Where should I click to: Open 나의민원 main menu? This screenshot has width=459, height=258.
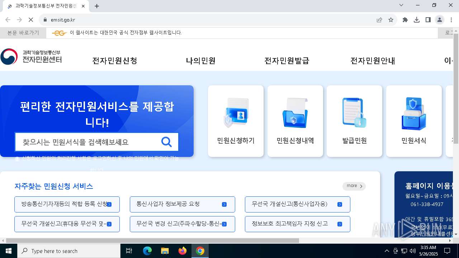(x=201, y=61)
